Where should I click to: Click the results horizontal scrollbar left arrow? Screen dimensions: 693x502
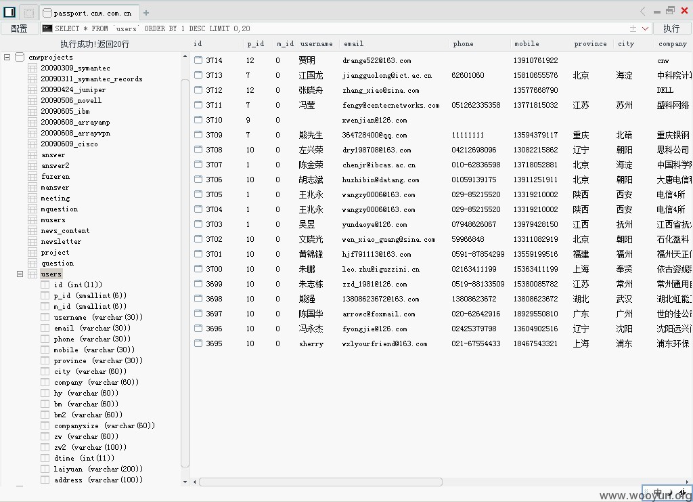[x=194, y=482]
